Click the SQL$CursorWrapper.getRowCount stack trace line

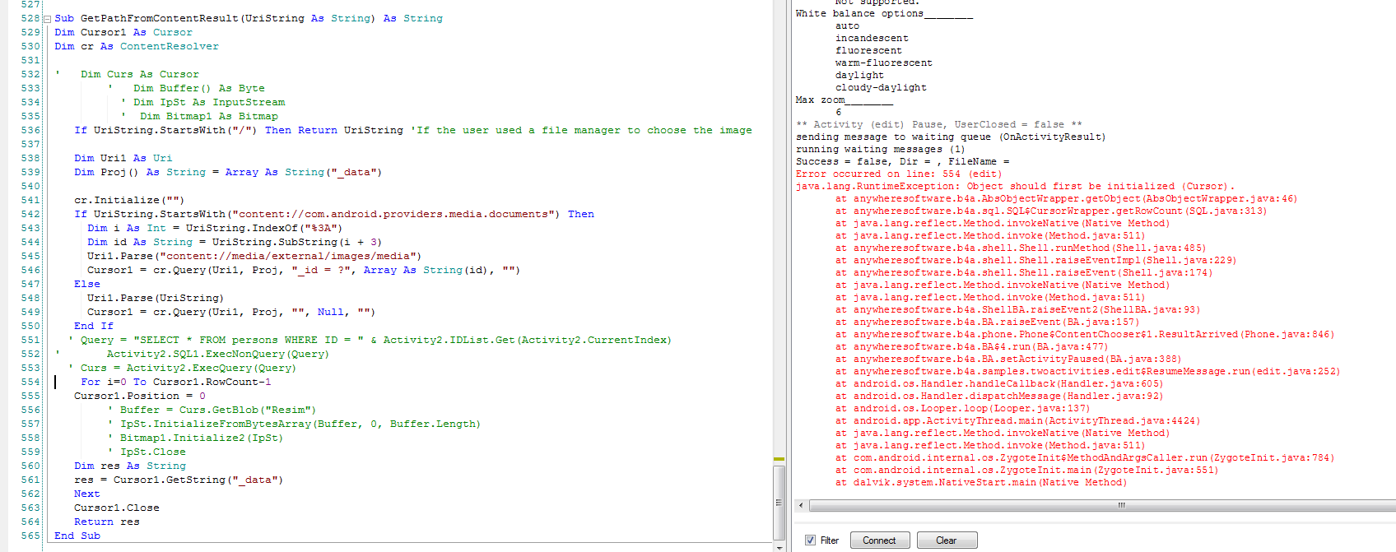(x=1051, y=211)
